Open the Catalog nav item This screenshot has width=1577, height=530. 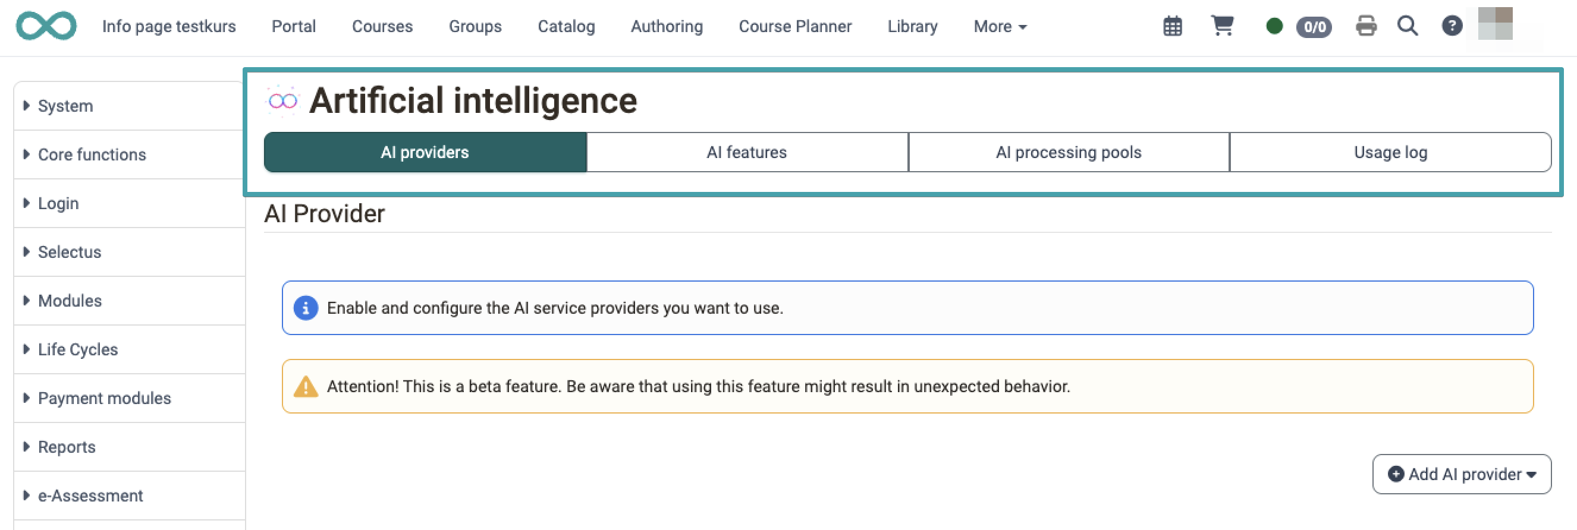tap(566, 26)
